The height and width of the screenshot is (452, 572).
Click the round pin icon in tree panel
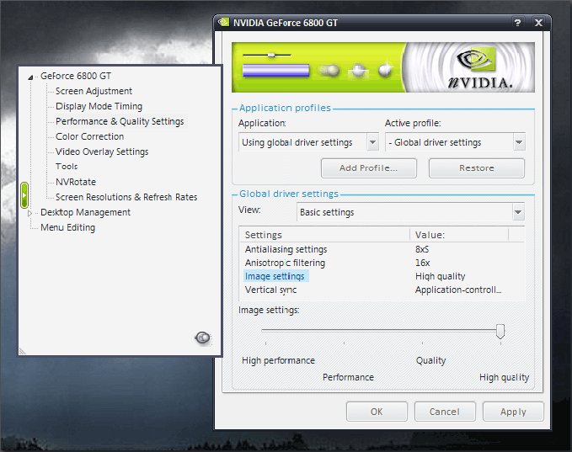click(203, 338)
